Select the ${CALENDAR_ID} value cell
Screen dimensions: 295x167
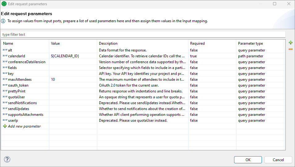point(65,56)
